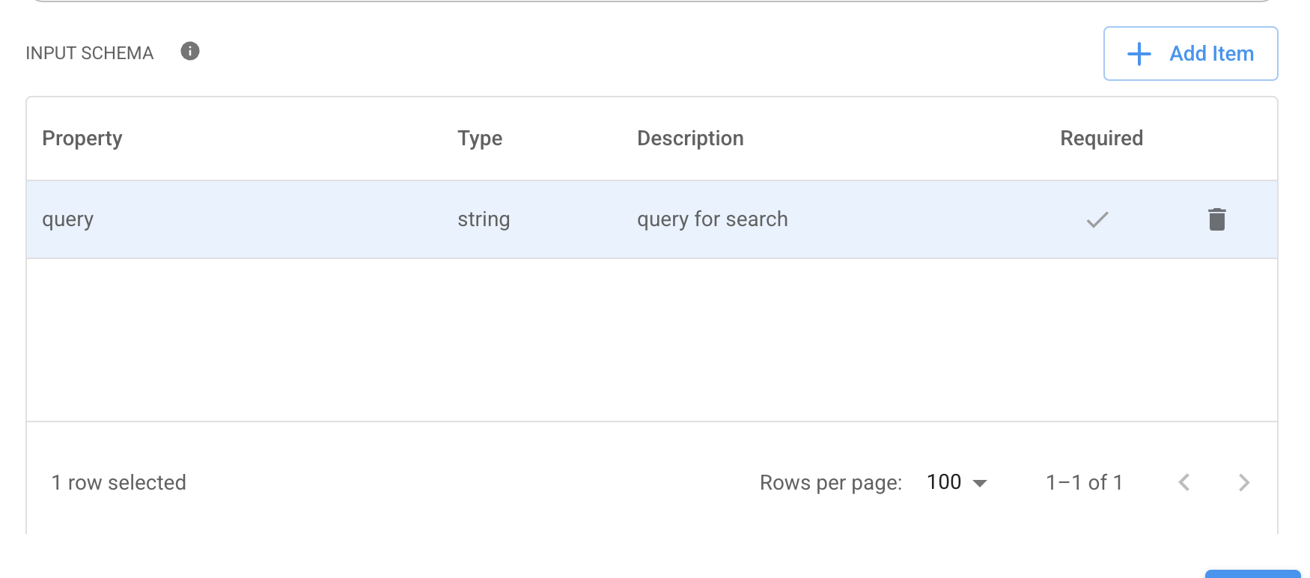Image resolution: width=1310 pixels, height=578 pixels.
Task: Go to the previous page chevron
Action: point(1183,483)
